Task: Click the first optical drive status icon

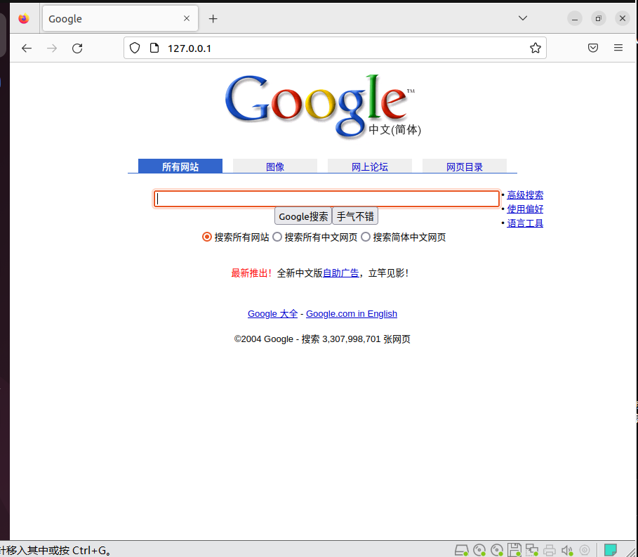Action: tap(479, 550)
